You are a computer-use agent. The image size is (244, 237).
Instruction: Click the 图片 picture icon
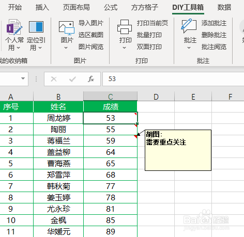(x=67, y=27)
